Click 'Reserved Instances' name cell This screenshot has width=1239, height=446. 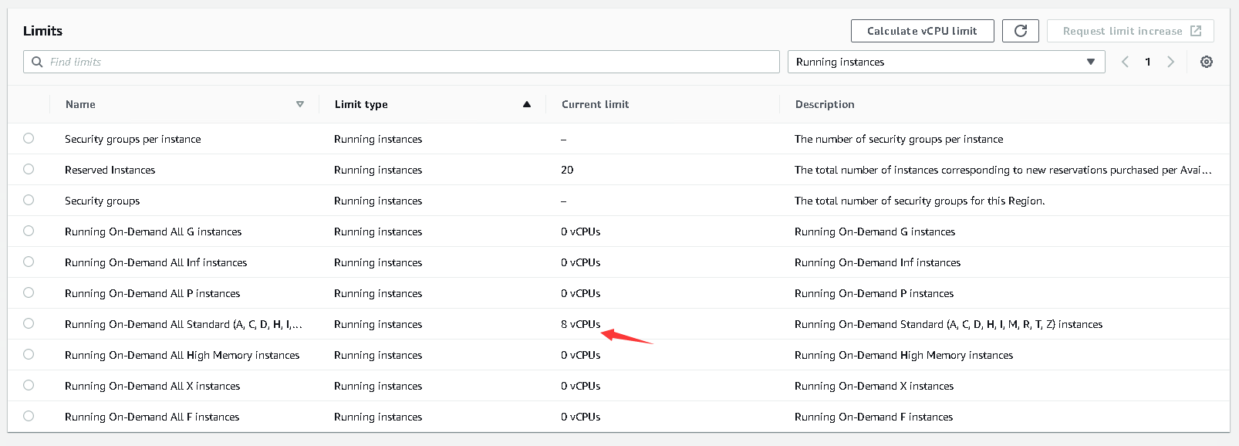(110, 170)
